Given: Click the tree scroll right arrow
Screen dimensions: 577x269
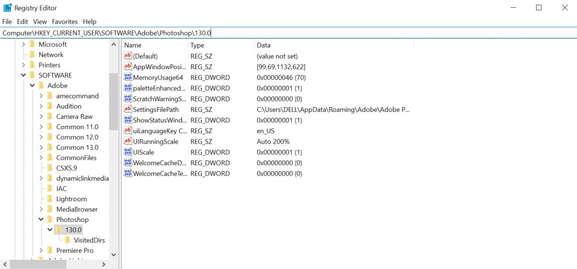Looking at the screenshot, I should point(104,264).
